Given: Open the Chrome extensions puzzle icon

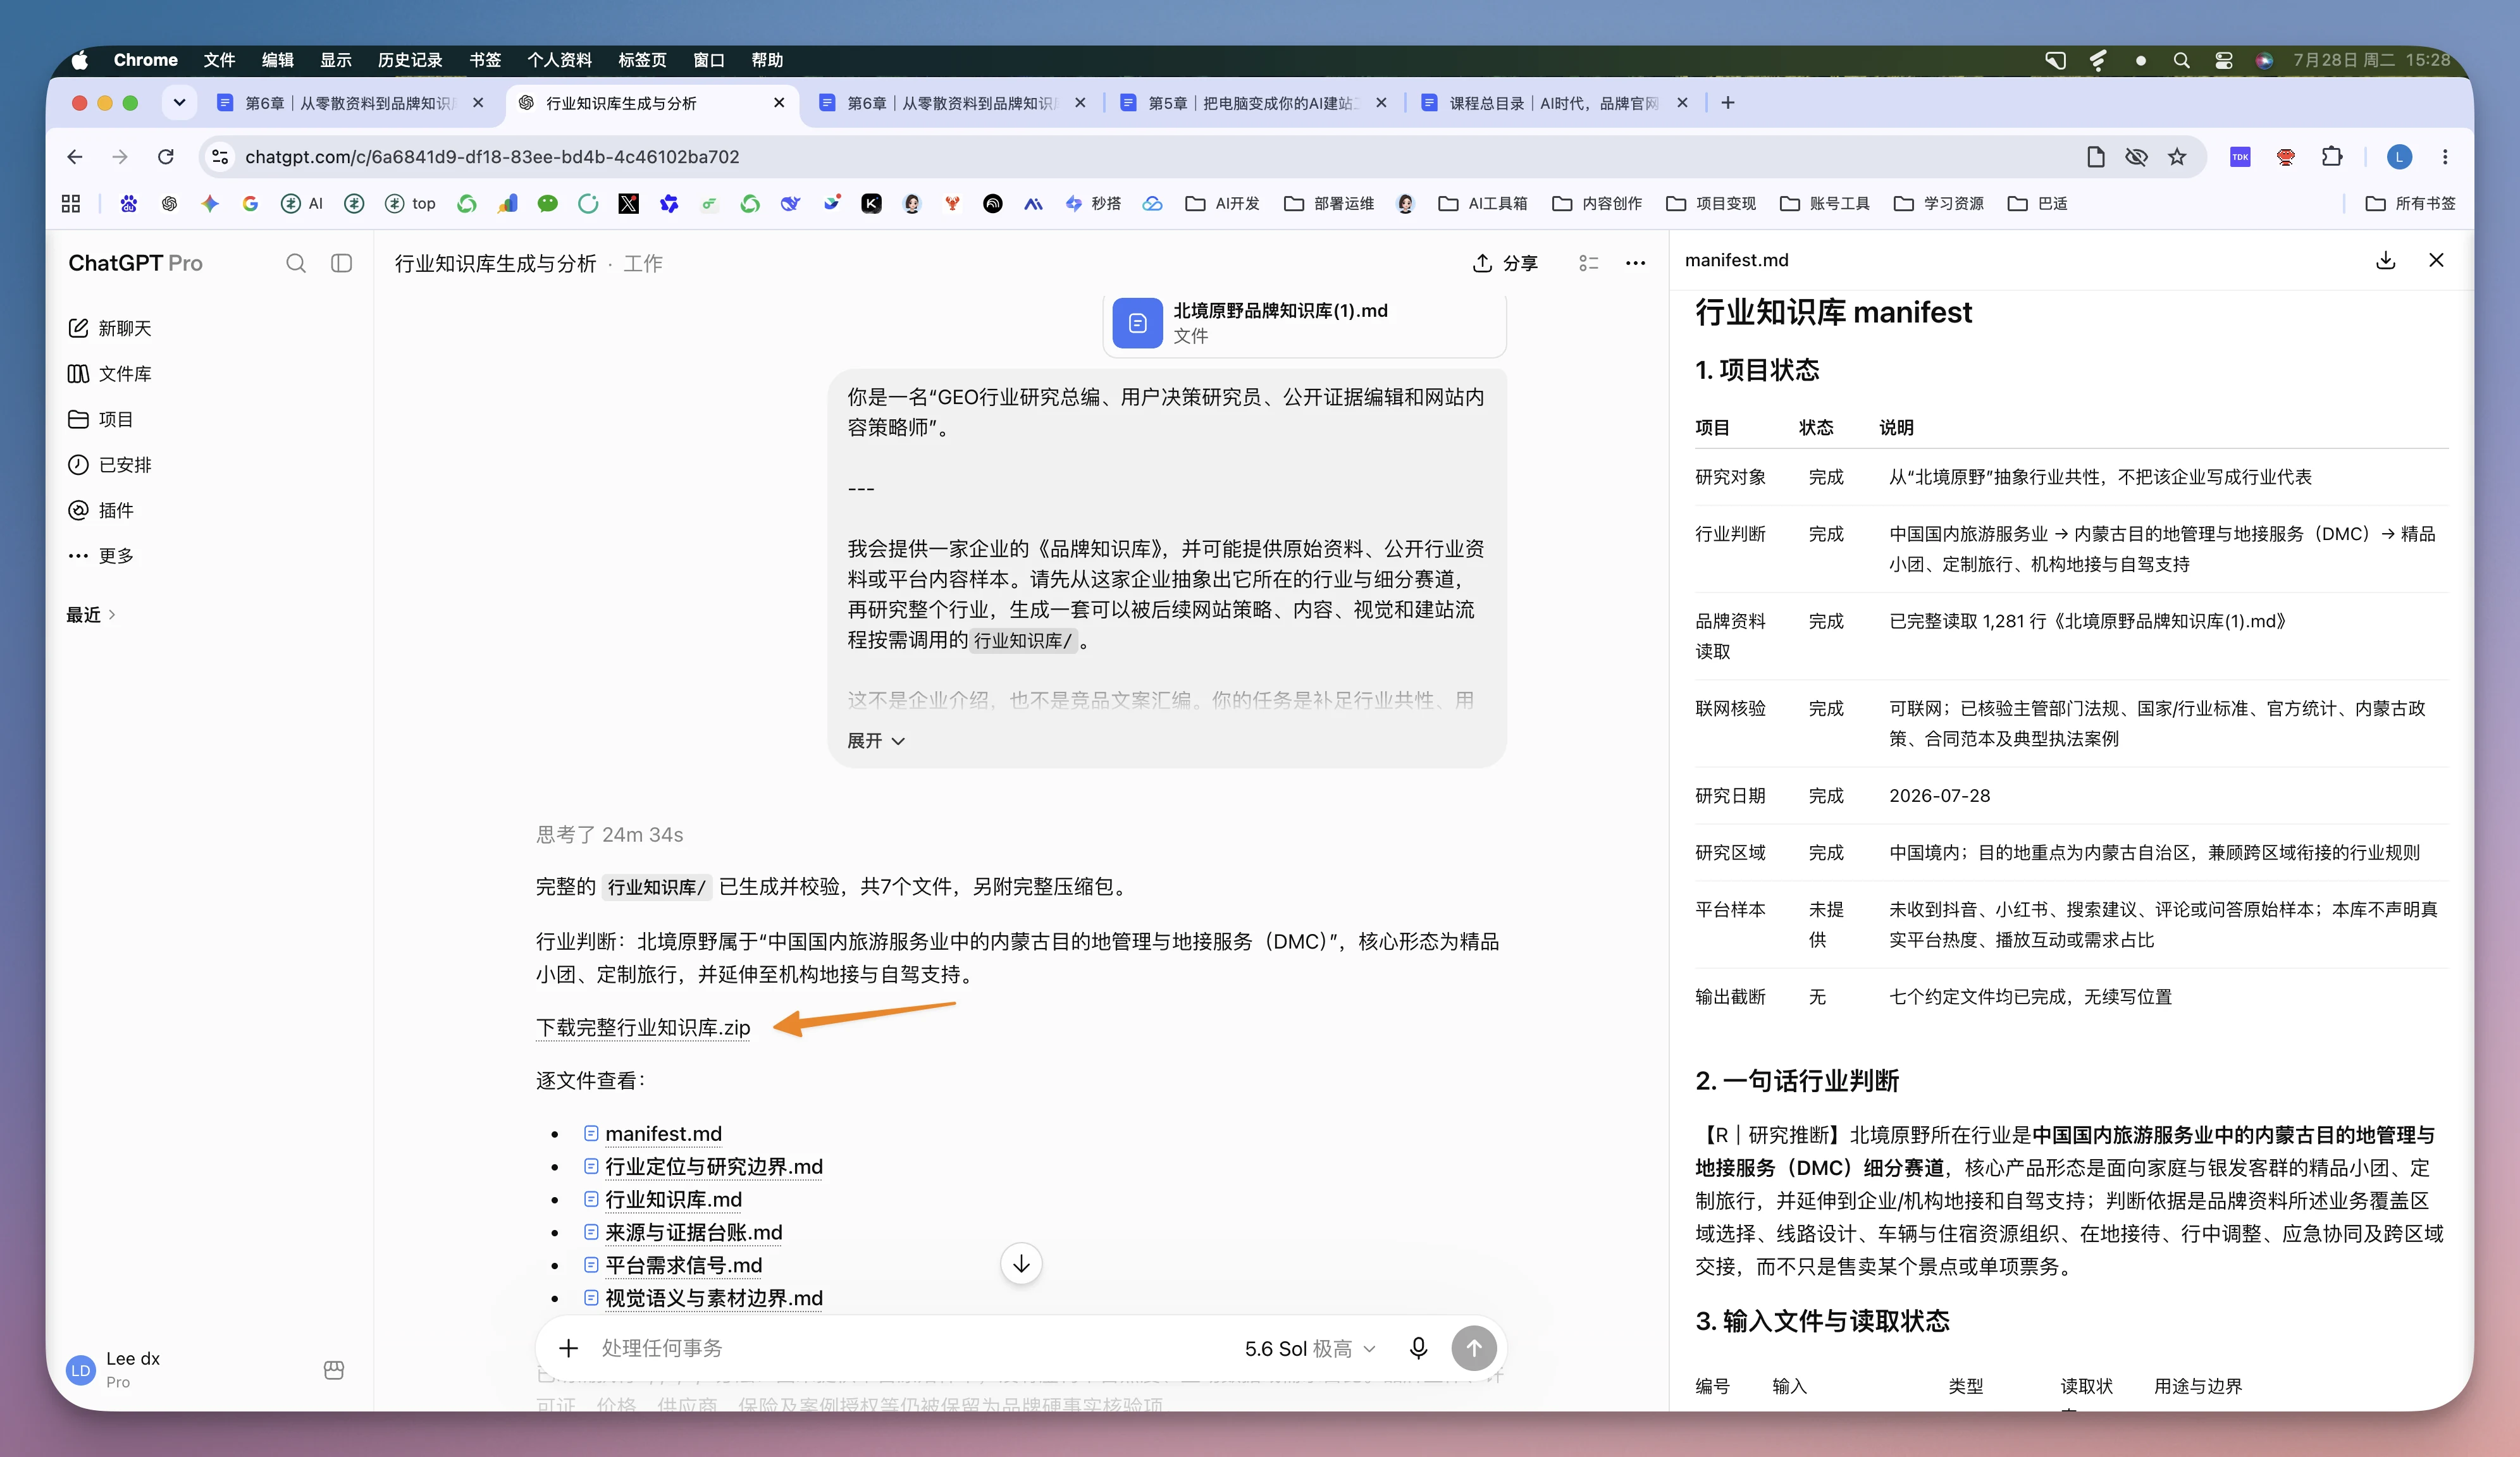Looking at the screenshot, I should click(2332, 157).
